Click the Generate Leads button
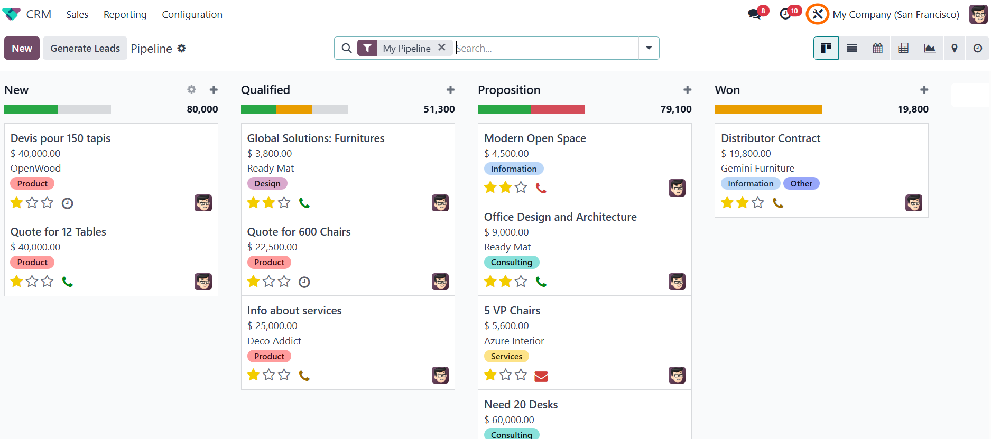 coord(85,48)
